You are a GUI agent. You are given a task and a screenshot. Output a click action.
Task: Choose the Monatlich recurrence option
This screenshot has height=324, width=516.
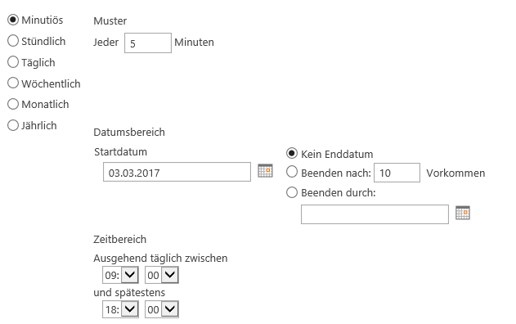(13, 104)
